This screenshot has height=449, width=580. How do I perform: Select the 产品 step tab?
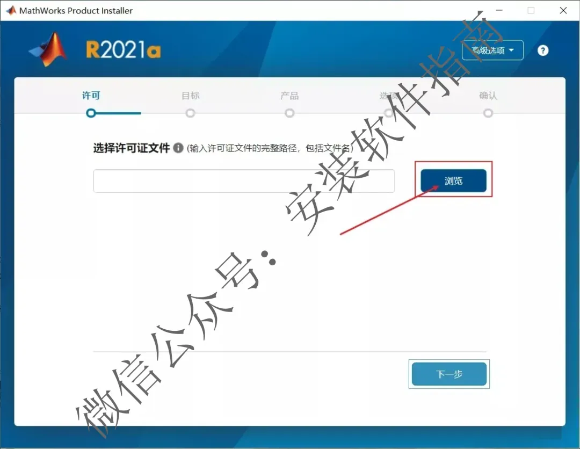[x=289, y=96]
